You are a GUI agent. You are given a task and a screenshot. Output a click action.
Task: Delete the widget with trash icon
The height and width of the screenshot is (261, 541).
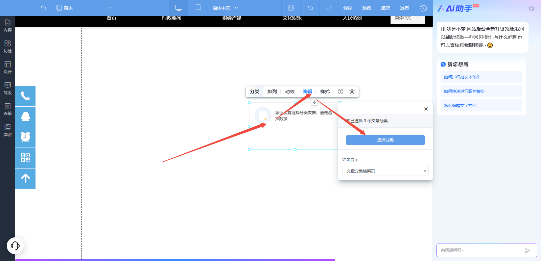click(352, 92)
